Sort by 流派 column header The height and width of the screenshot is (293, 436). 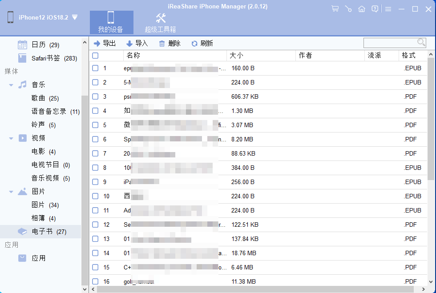click(x=382, y=56)
